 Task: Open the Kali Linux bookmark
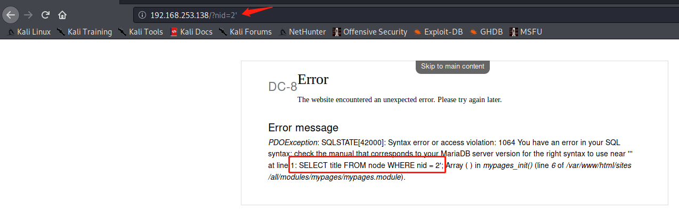tap(29, 32)
